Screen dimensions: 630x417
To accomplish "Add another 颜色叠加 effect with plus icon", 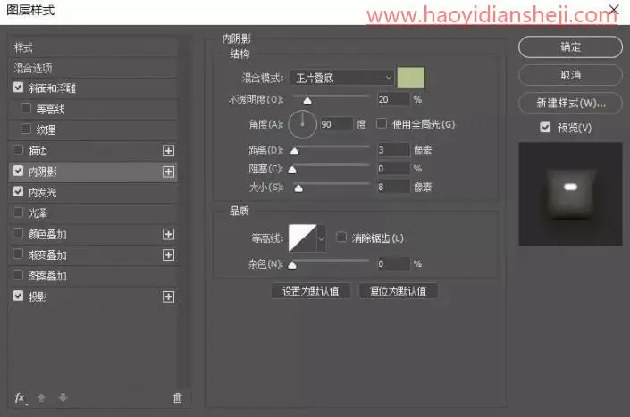I will 168,234.
